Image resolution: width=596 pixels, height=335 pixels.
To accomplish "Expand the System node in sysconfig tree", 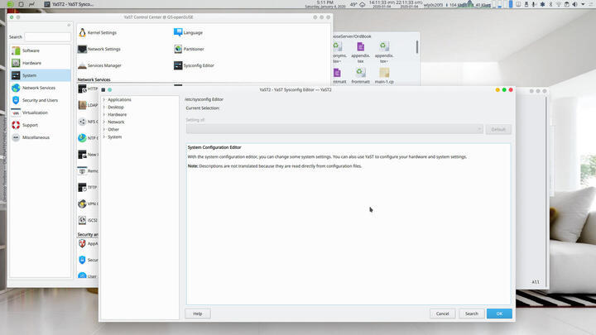I will 104,136.
